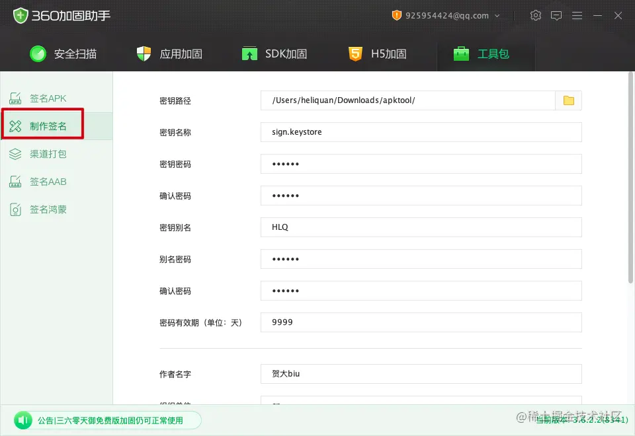
Task: Click the 作者名字 label
Action: pyautogui.click(x=175, y=375)
